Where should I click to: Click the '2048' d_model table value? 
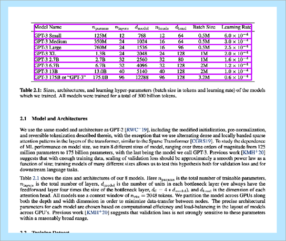pos(142,54)
